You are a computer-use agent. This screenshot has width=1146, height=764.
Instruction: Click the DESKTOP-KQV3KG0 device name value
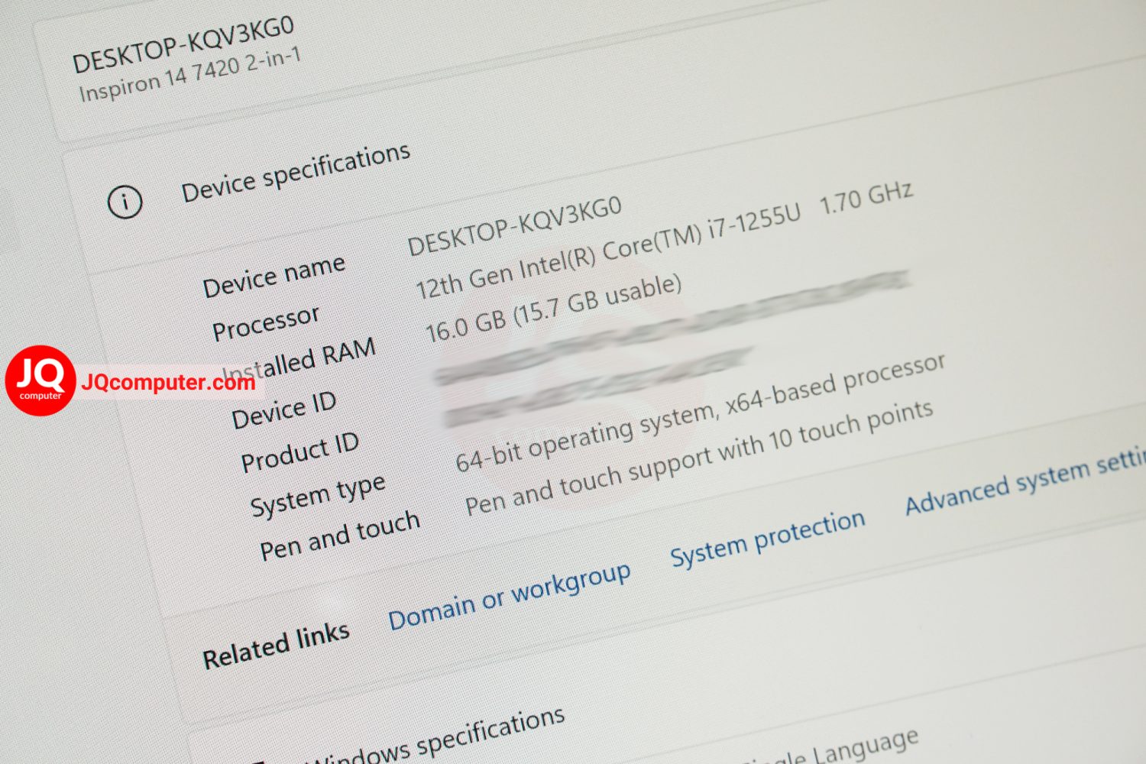pos(514,225)
